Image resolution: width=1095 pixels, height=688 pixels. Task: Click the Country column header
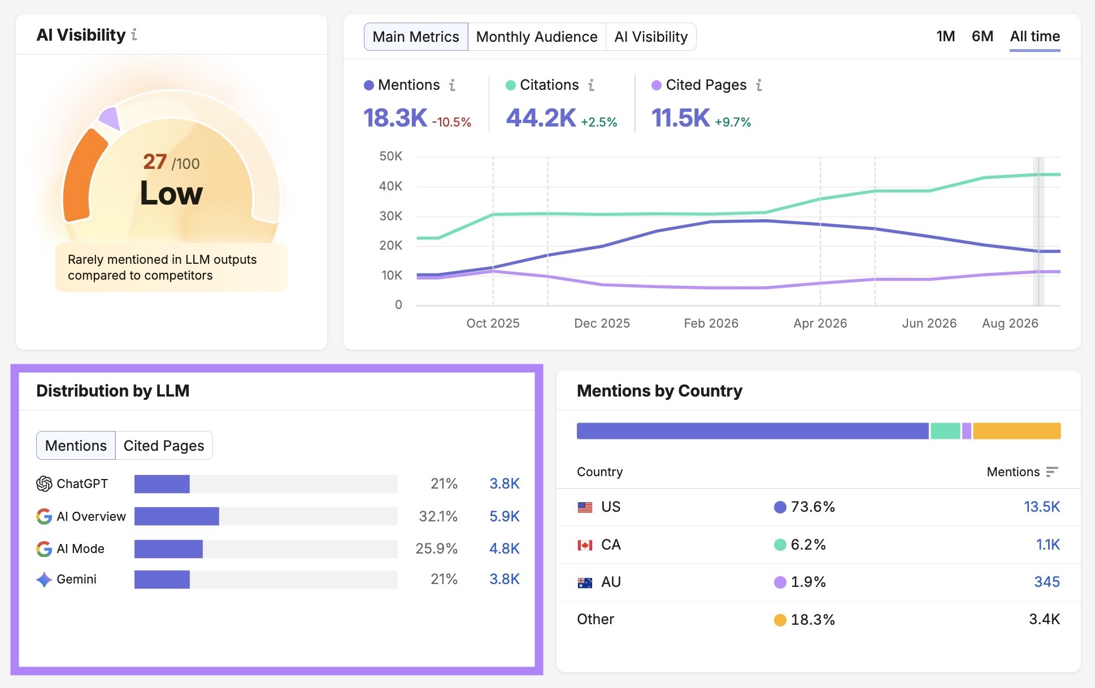pyautogui.click(x=599, y=472)
